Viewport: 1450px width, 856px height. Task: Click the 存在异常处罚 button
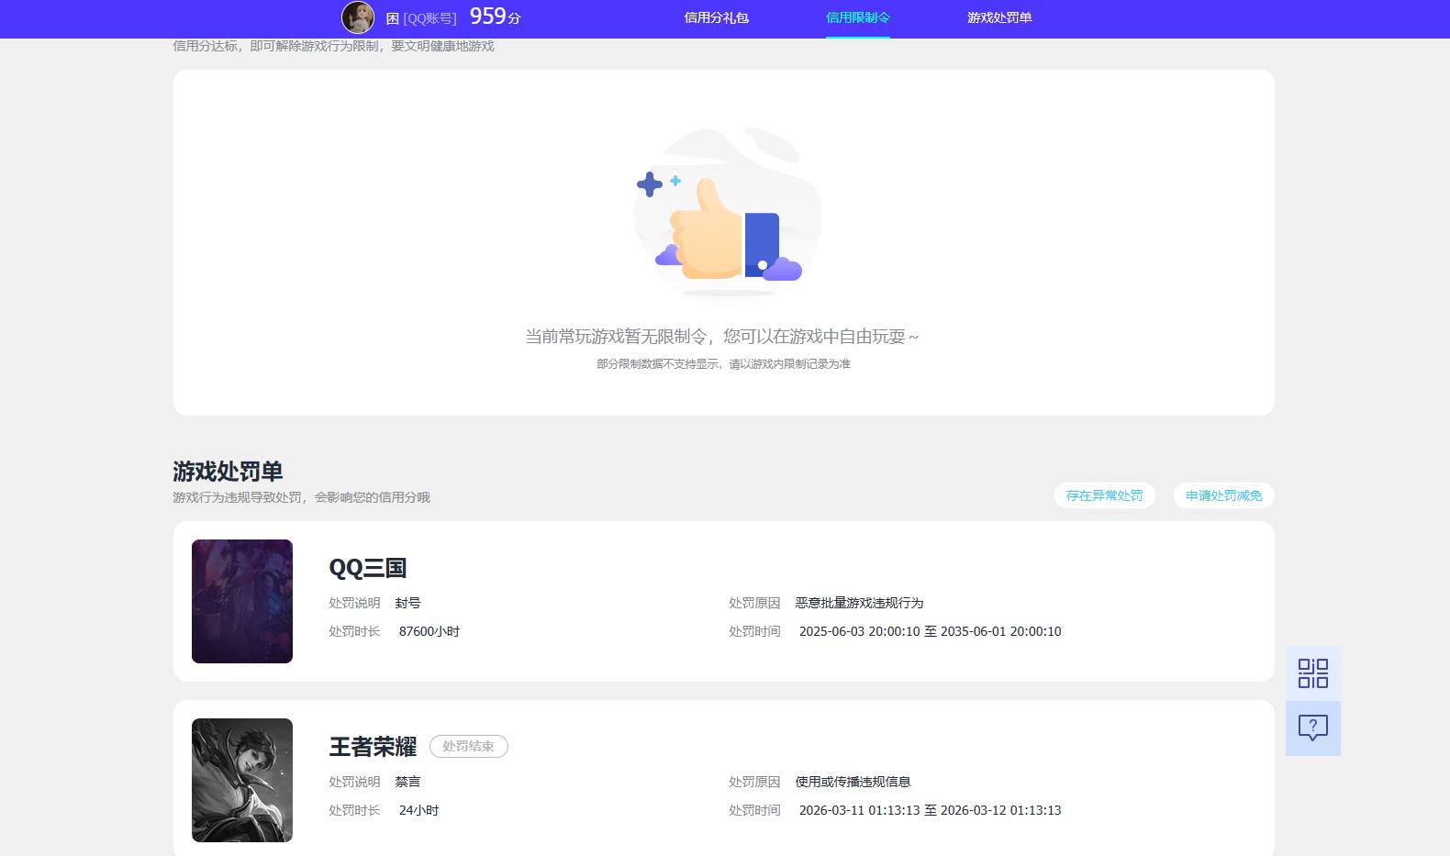1104,495
